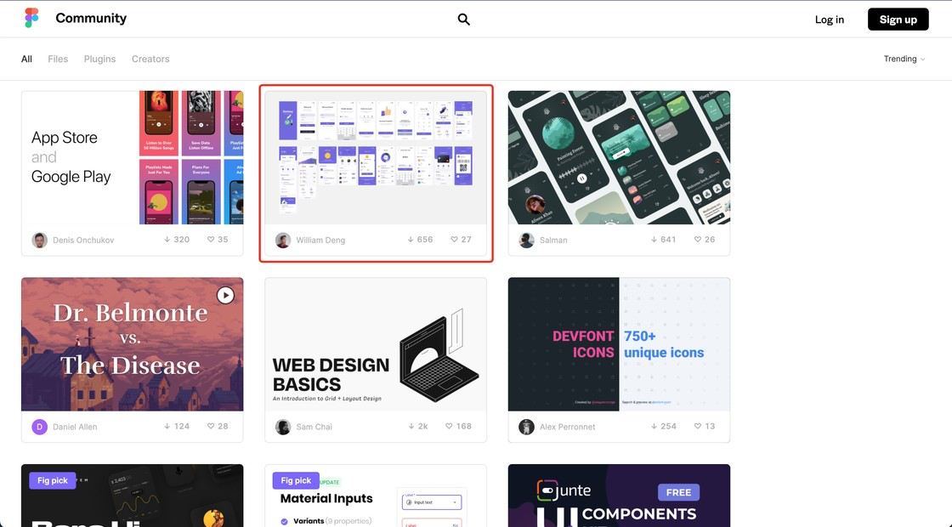Viewport: 952px width, 527px height.
Task: Click download icon on Sam Chai card
Action: [x=411, y=426]
